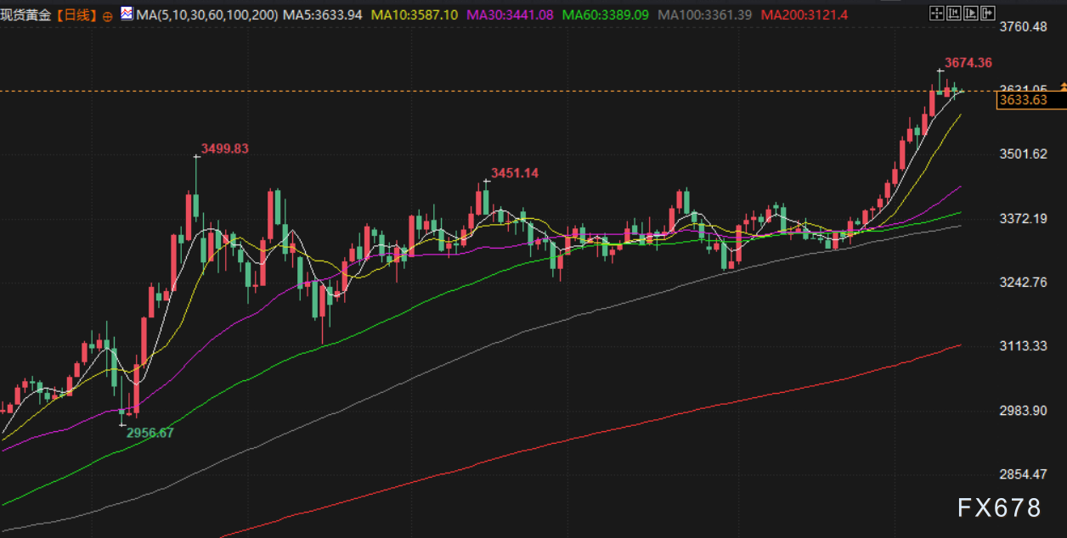Click the orange double-arrow at right axis edge
Viewport: 1067px width, 538px height.
[x=1062, y=88]
